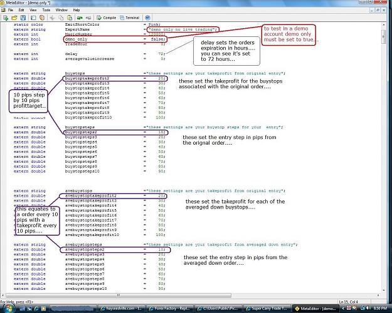The width and height of the screenshot is (392, 313).
Task: Switch to Super Carry Trade taskbar window
Action: tap(267, 309)
